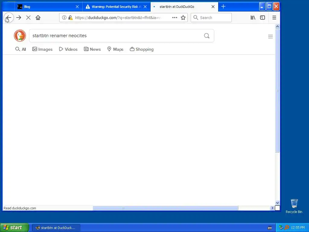309x232 pixels.
Task: Click the 12:55 PM clock
Action: coord(298,228)
